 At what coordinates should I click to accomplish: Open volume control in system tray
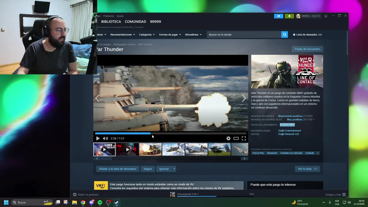(x=349, y=202)
